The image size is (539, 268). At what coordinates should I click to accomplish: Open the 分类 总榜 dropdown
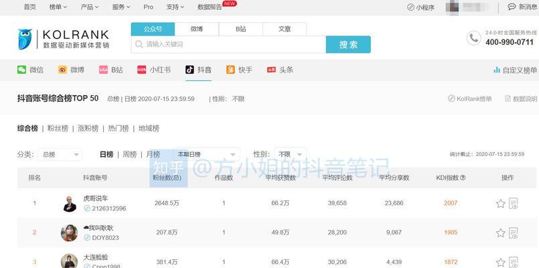(60, 155)
